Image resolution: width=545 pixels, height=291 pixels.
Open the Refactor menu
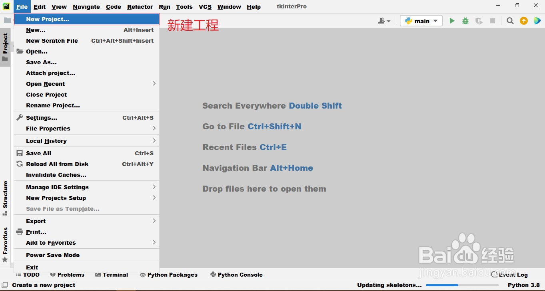[140, 6]
